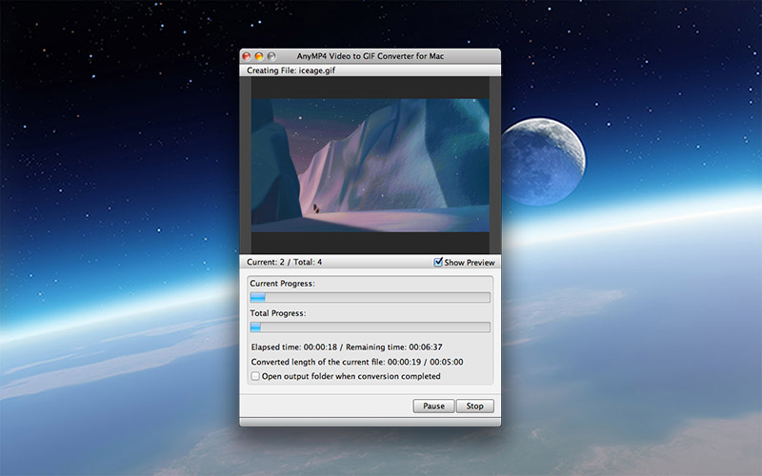
Task: Stop the conversion
Action: (474, 407)
